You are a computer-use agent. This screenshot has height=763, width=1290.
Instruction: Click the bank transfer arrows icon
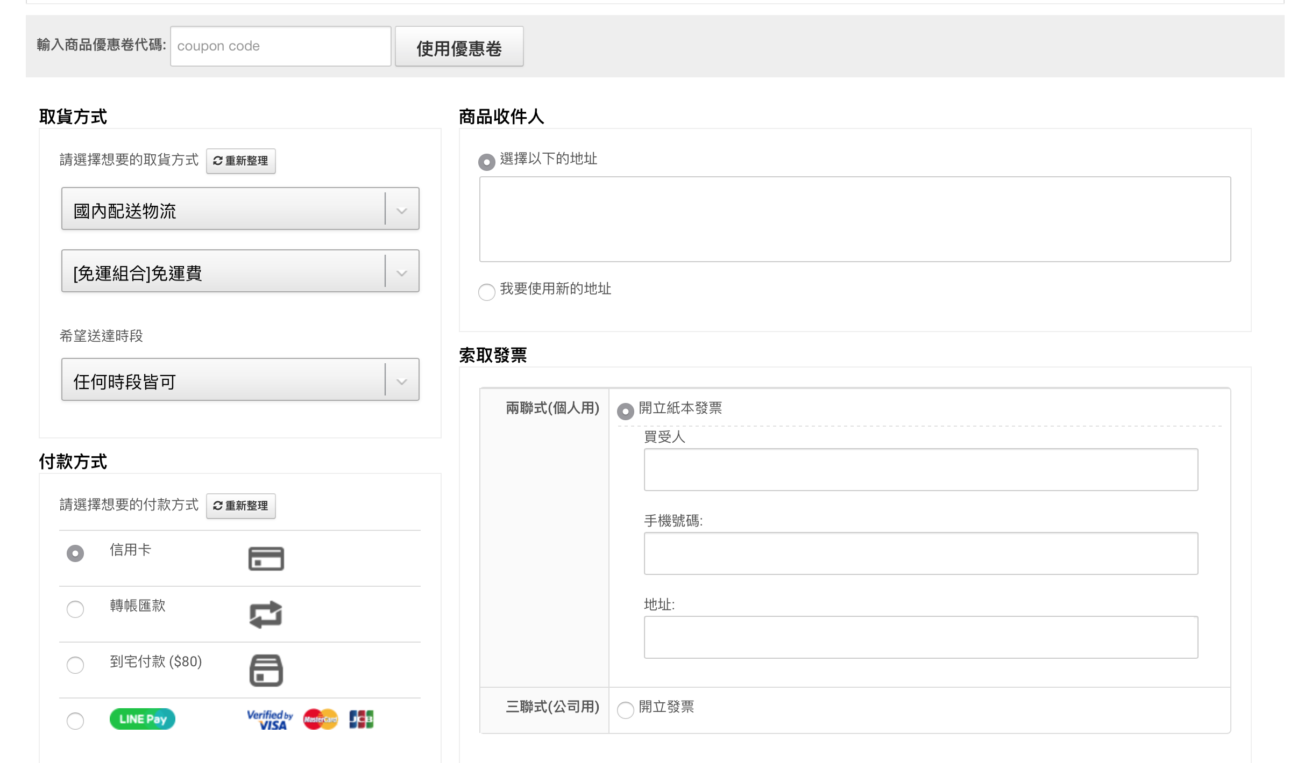coord(266,614)
